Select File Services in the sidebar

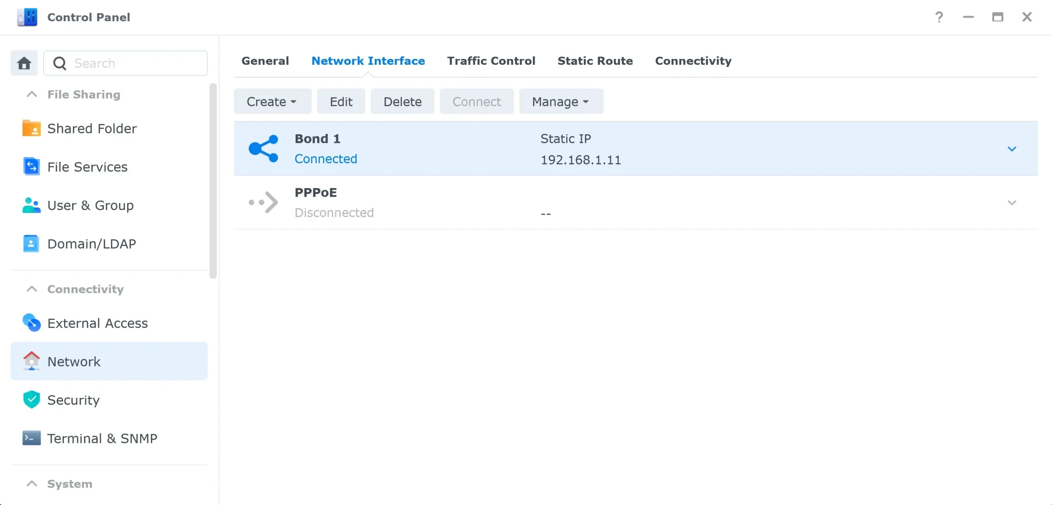coord(87,167)
